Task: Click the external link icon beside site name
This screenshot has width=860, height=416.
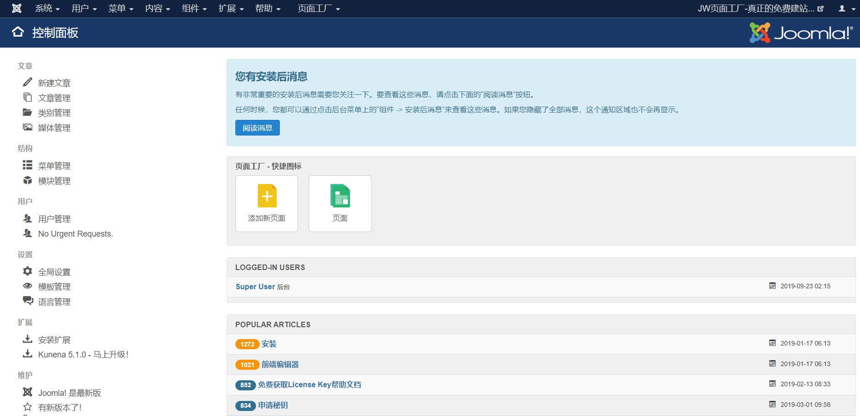Action: click(x=821, y=9)
